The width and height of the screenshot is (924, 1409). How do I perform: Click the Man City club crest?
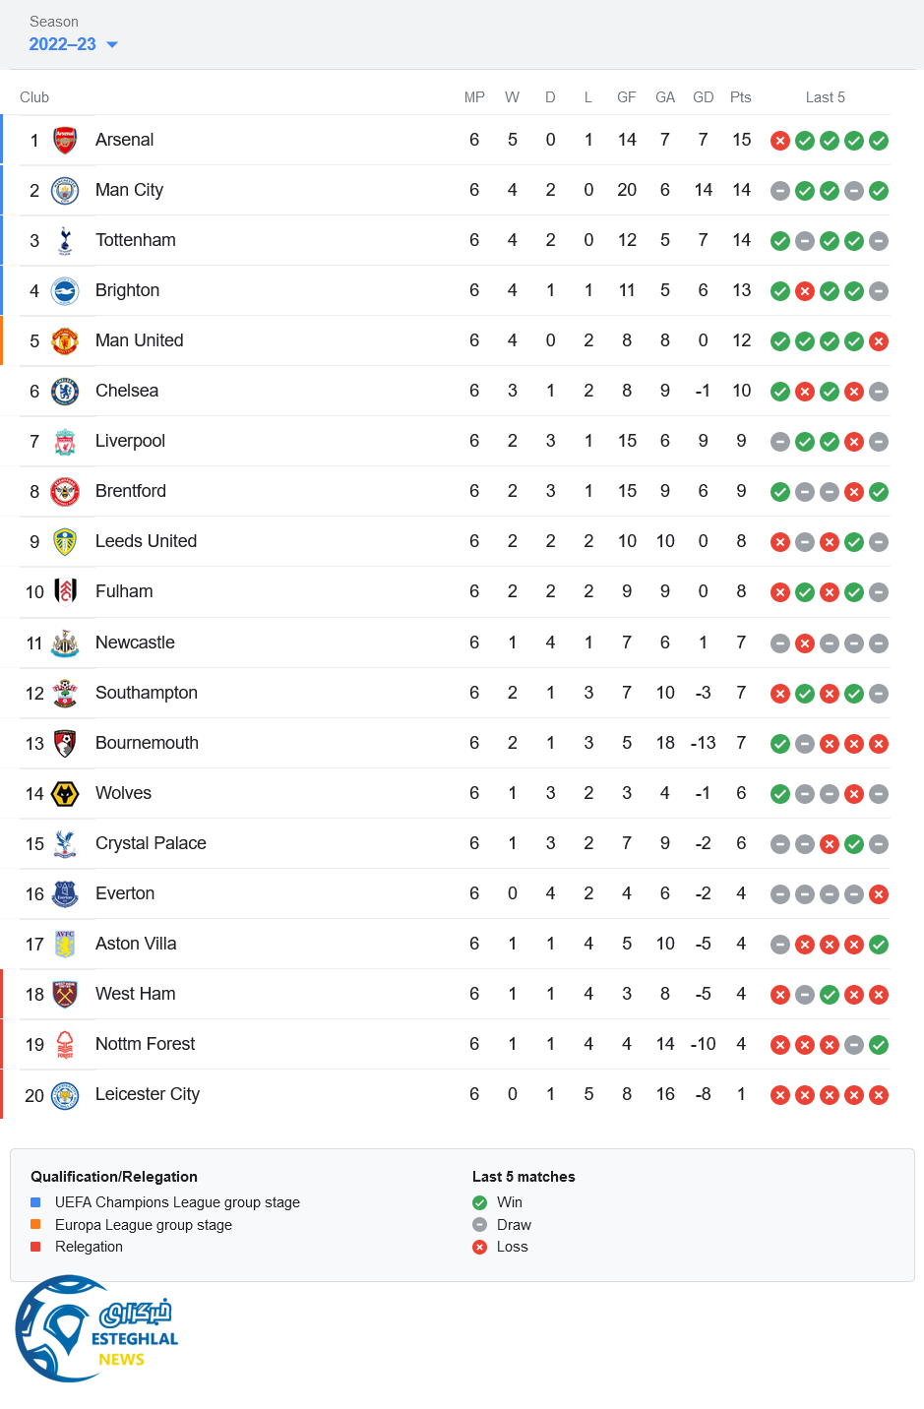tap(65, 190)
